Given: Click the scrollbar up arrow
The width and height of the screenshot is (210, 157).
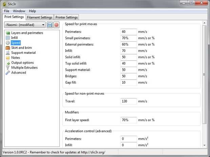Looking at the screenshot, I should click(204, 23).
